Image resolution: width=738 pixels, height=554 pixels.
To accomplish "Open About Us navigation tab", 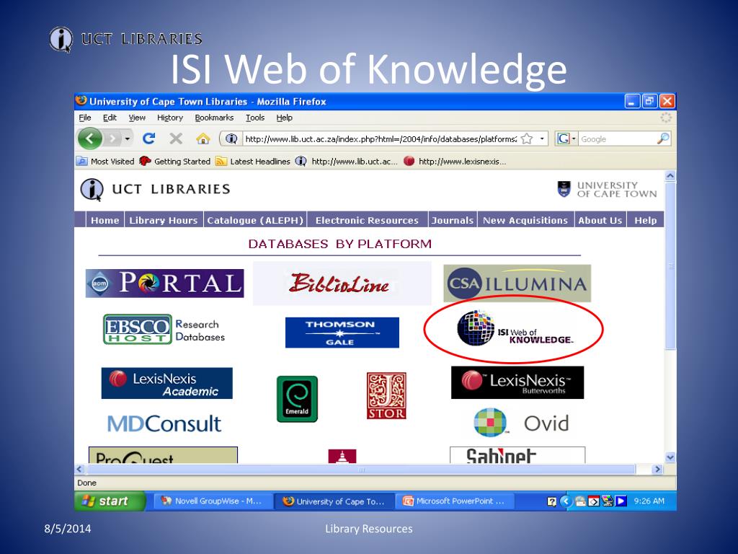I will click(600, 220).
